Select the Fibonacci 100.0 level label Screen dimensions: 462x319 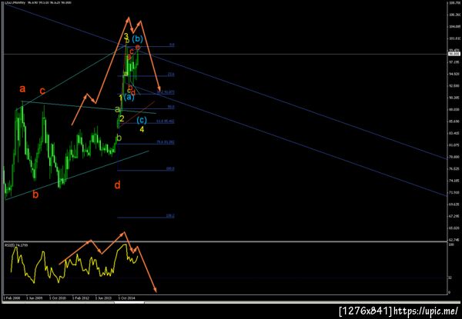[x=170, y=169]
